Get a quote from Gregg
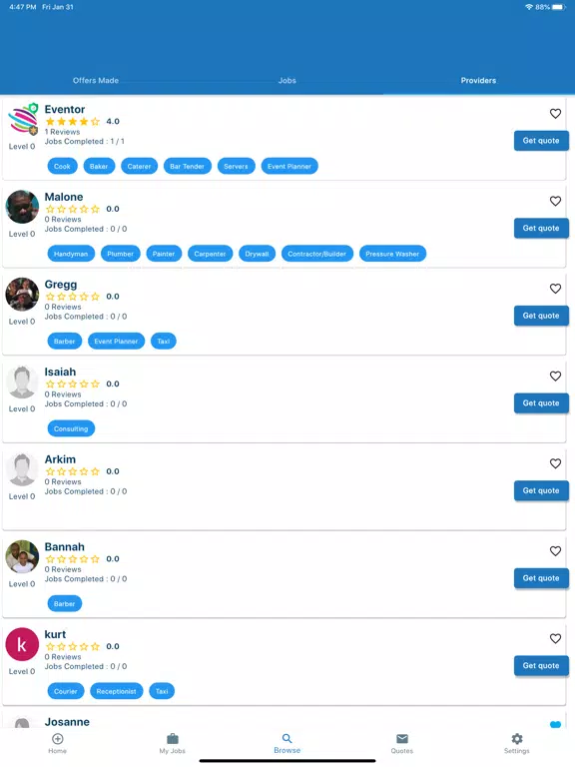This screenshot has height=767, width=575. click(541, 316)
